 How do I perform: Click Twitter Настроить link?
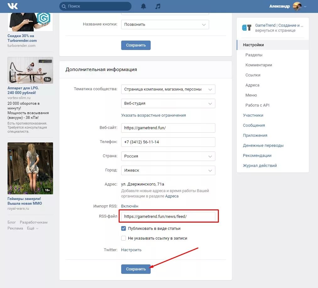point(131,250)
